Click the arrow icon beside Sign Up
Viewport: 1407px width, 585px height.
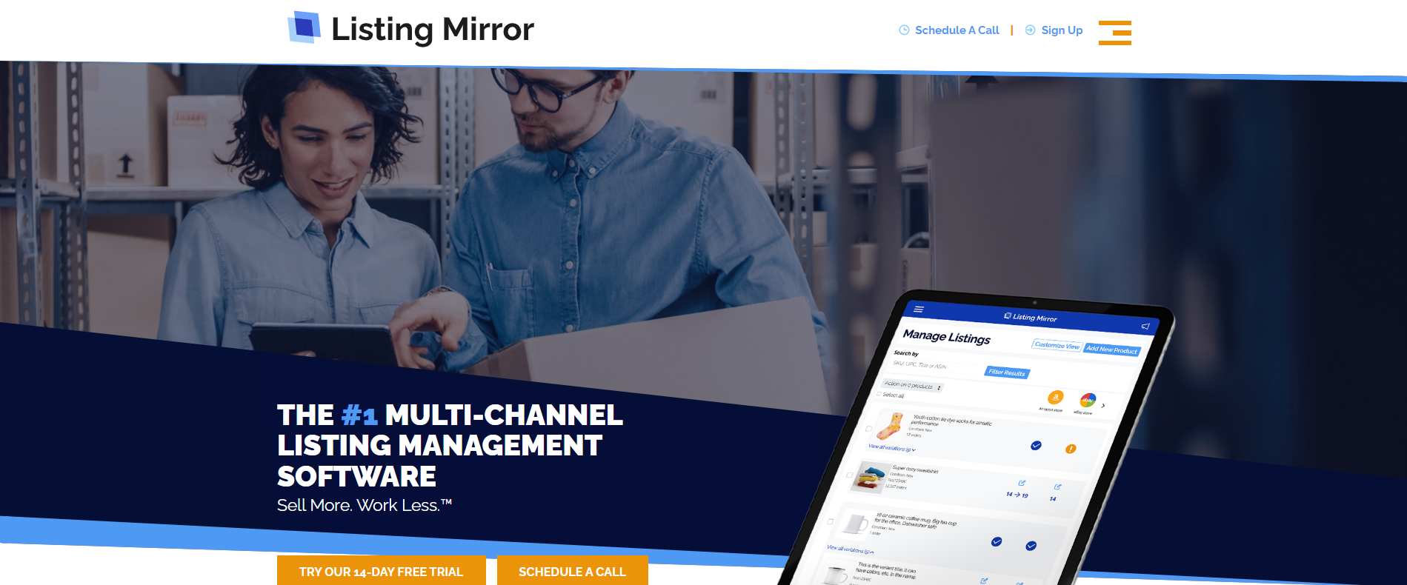coord(1030,30)
